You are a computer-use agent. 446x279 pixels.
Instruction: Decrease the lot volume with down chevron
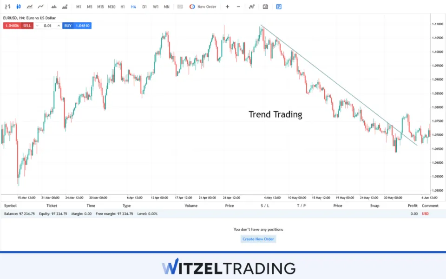[x=37, y=26]
